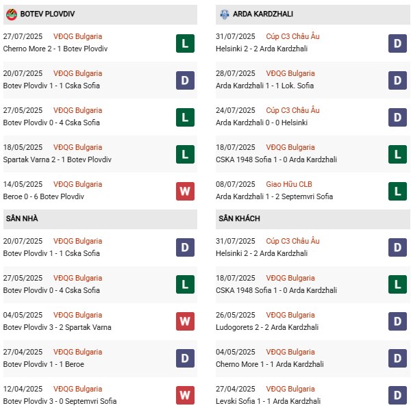
Task: Click the Arda Kardzhali team logo
Action: point(225,14)
